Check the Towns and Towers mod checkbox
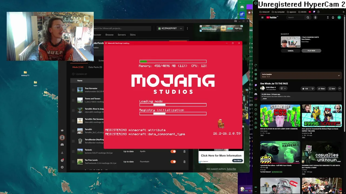 (73, 100)
